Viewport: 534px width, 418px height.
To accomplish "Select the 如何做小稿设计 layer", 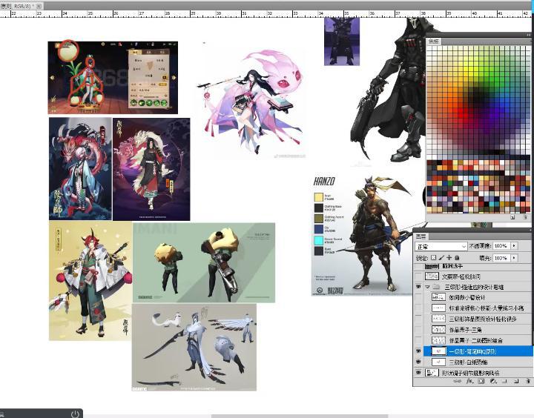I will [477, 297].
